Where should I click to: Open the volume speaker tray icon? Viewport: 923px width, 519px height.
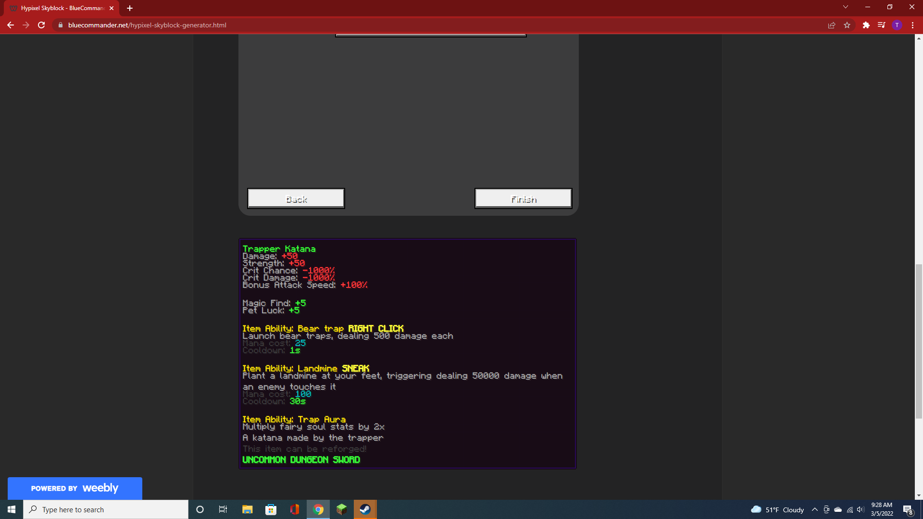pyautogui.click(x=861, y=509)
